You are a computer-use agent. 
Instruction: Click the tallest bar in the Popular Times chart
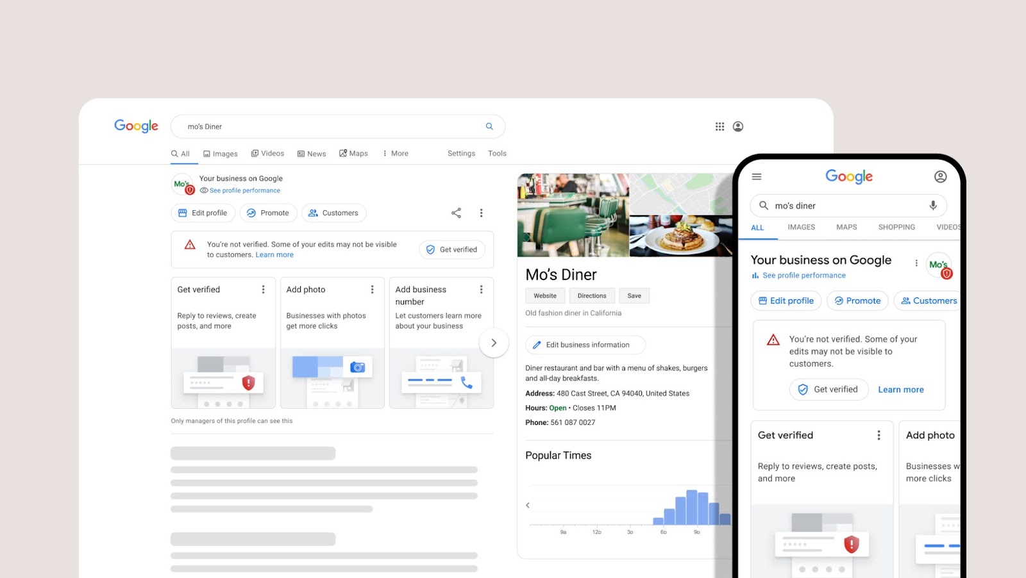click(x=691, y=506)
